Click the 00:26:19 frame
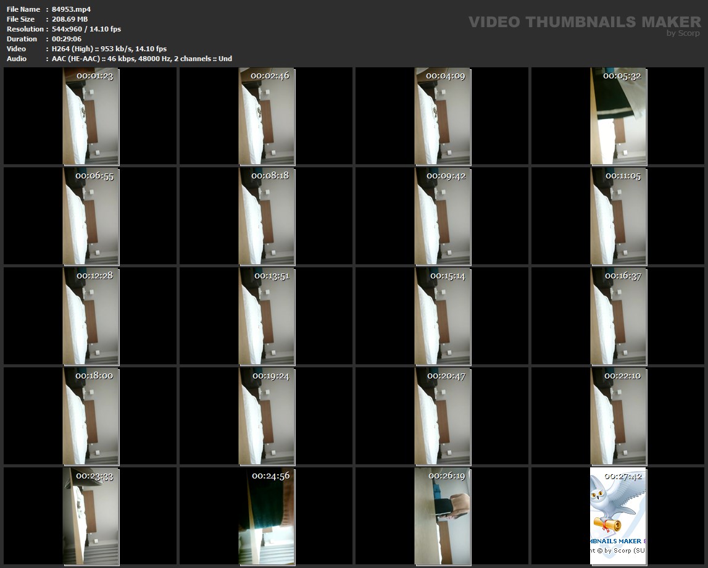The width and height of the screenshot is (708, 568). 443,516
